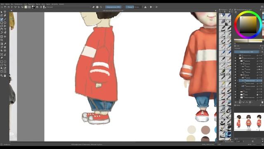The image size is (264, 149).
Task: Open the Вид menu
Action: click(x=12, y=4)
